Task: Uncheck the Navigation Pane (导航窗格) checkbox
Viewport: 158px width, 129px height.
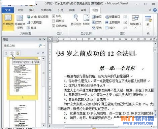Action: click(53, 26)
